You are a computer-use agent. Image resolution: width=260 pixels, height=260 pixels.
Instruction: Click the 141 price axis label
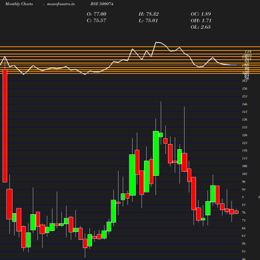pos(244,112)
